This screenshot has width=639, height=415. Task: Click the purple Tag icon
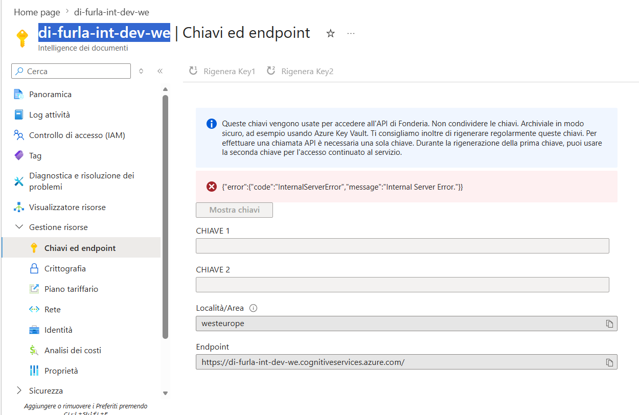click(19, 155)
